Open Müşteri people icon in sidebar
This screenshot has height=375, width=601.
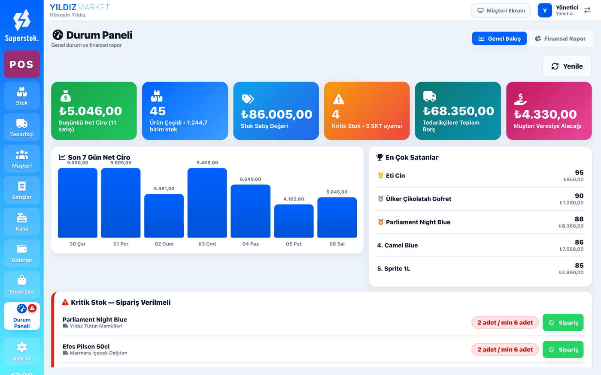coord(22,155)
